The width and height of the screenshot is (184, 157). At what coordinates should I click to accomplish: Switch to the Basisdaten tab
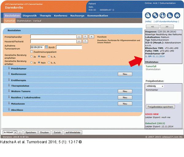click(x=12, y=16)
